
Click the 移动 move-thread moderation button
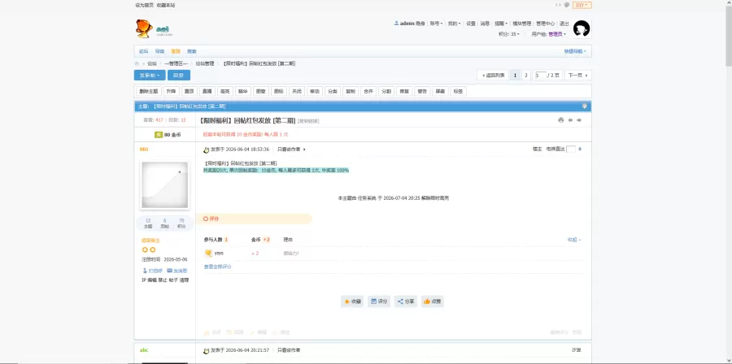tap(315, 91)
